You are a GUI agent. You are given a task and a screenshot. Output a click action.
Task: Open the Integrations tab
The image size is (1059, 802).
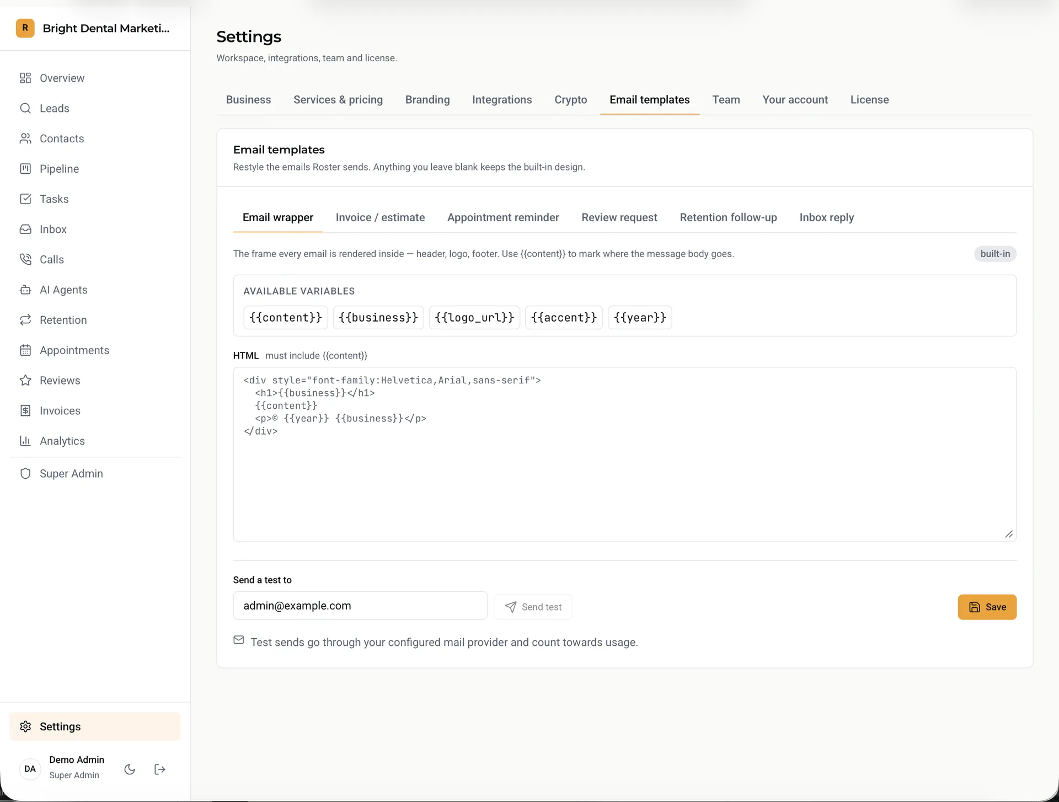[x=502, y=100]
